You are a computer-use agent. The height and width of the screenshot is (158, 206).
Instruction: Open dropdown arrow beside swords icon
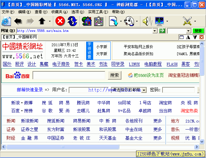195,21
